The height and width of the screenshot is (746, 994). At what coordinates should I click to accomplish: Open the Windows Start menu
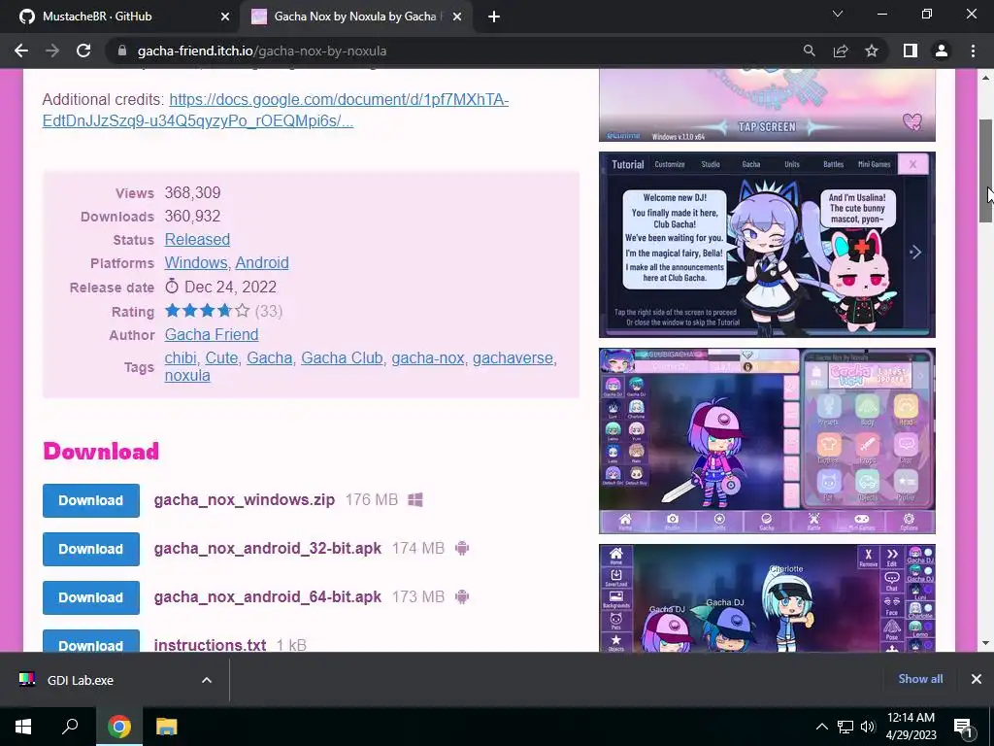point(23,727)
